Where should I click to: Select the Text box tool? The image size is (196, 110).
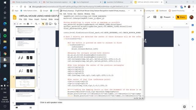47,24
